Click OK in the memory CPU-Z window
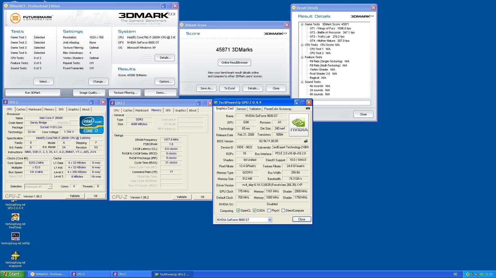 (202, 197)
